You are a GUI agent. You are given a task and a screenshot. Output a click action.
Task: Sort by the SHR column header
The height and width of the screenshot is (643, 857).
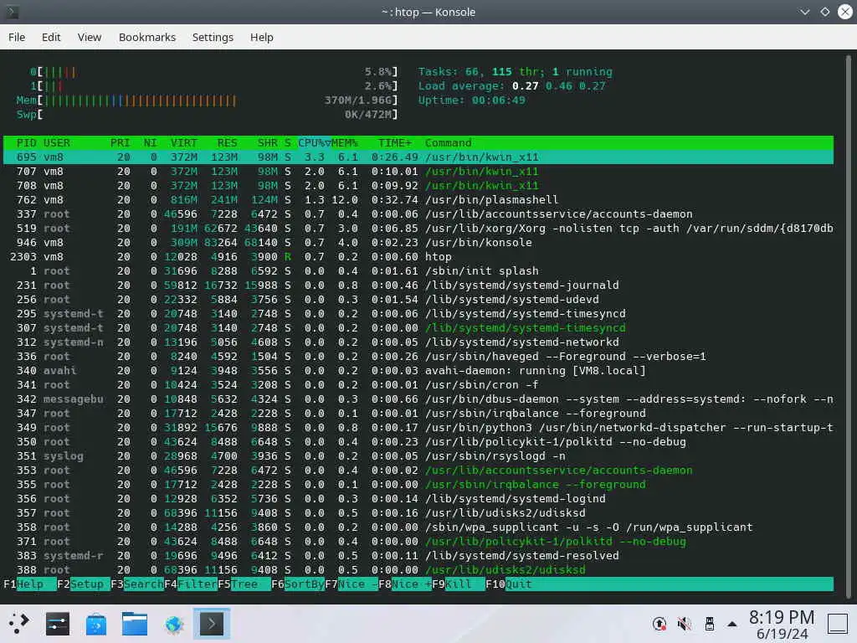267,142
